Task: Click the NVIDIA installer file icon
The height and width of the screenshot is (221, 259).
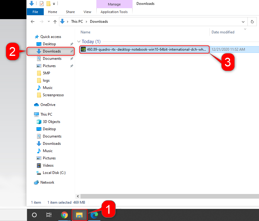Action: point(83,49)
